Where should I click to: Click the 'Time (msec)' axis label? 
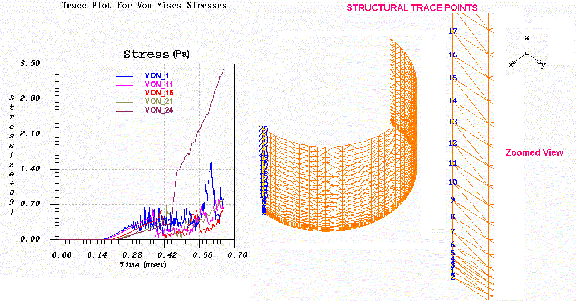coord(143,264)
